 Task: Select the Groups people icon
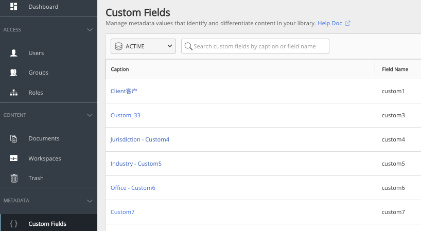click(x=14, y=73)
